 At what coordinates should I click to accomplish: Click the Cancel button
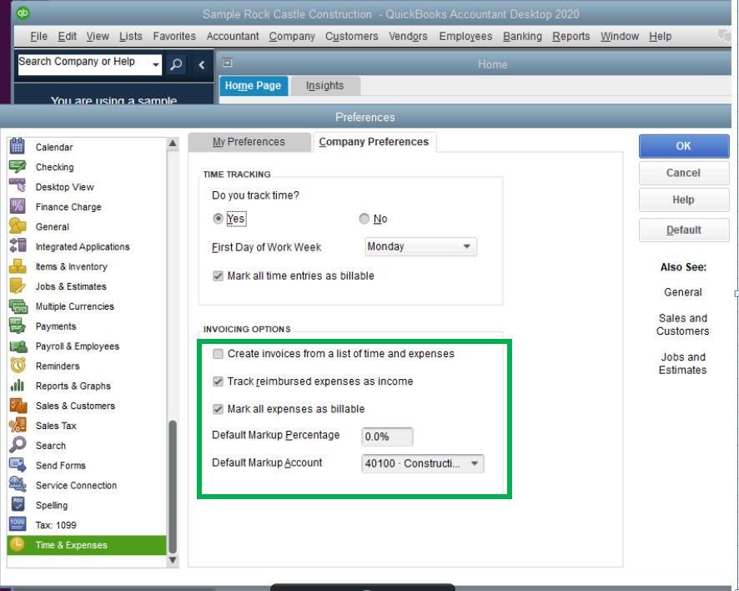[x=683, y=173]
